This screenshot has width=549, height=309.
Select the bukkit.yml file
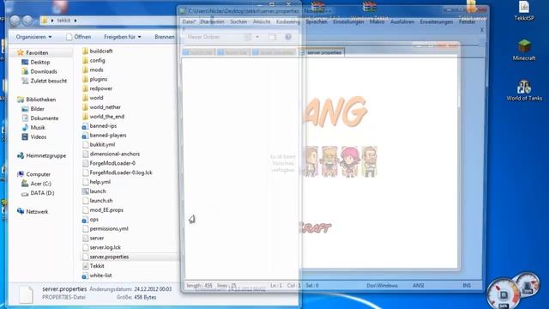pos(99,145)
